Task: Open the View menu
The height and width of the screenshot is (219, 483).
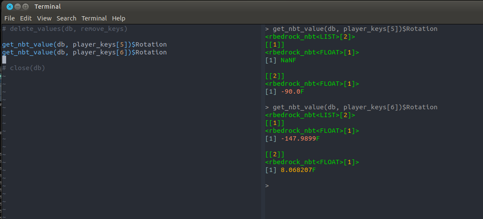Action: pos(44,18)
